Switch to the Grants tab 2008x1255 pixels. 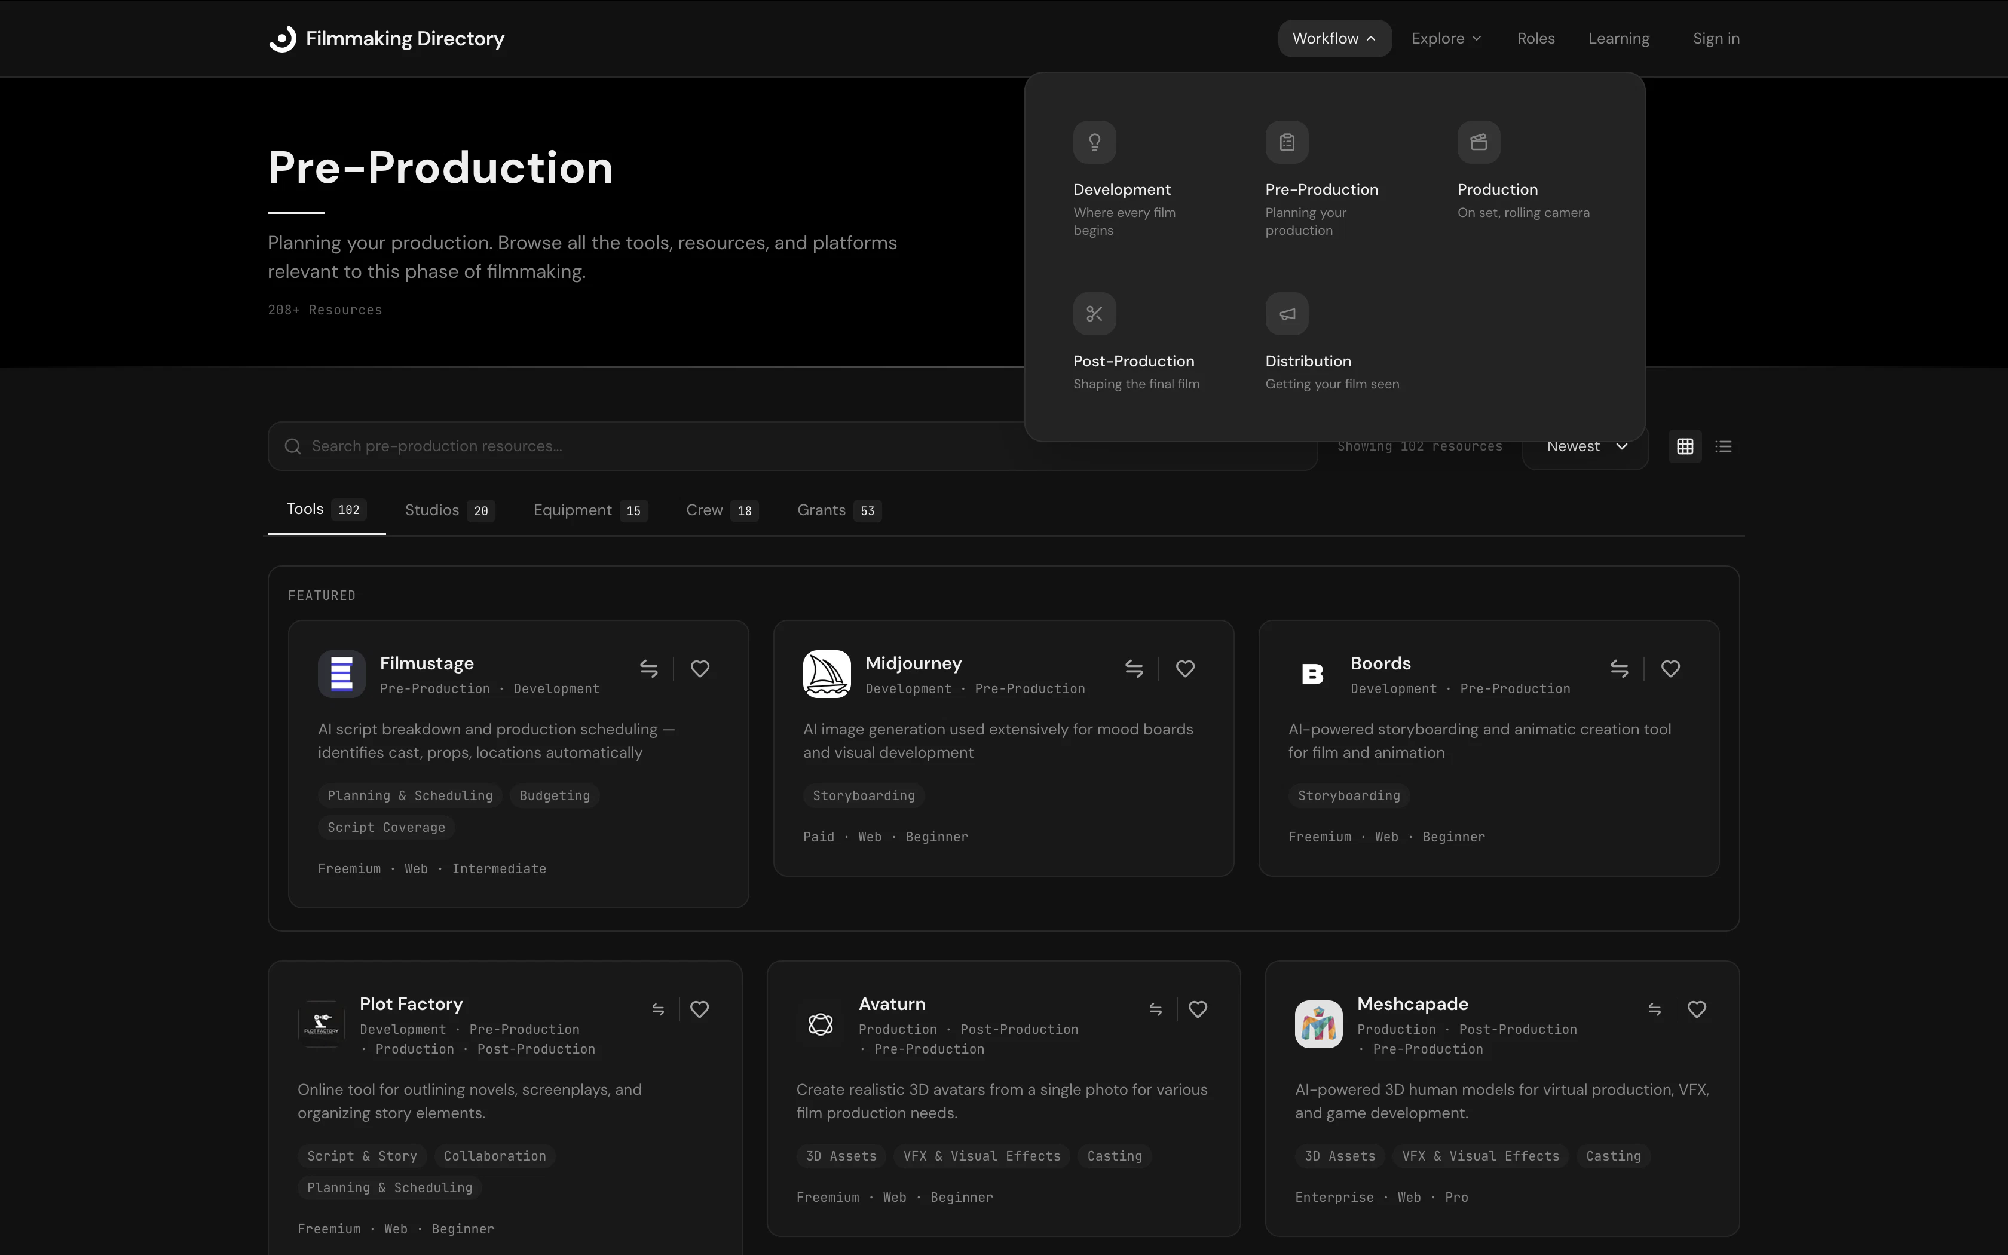point(837,510)
